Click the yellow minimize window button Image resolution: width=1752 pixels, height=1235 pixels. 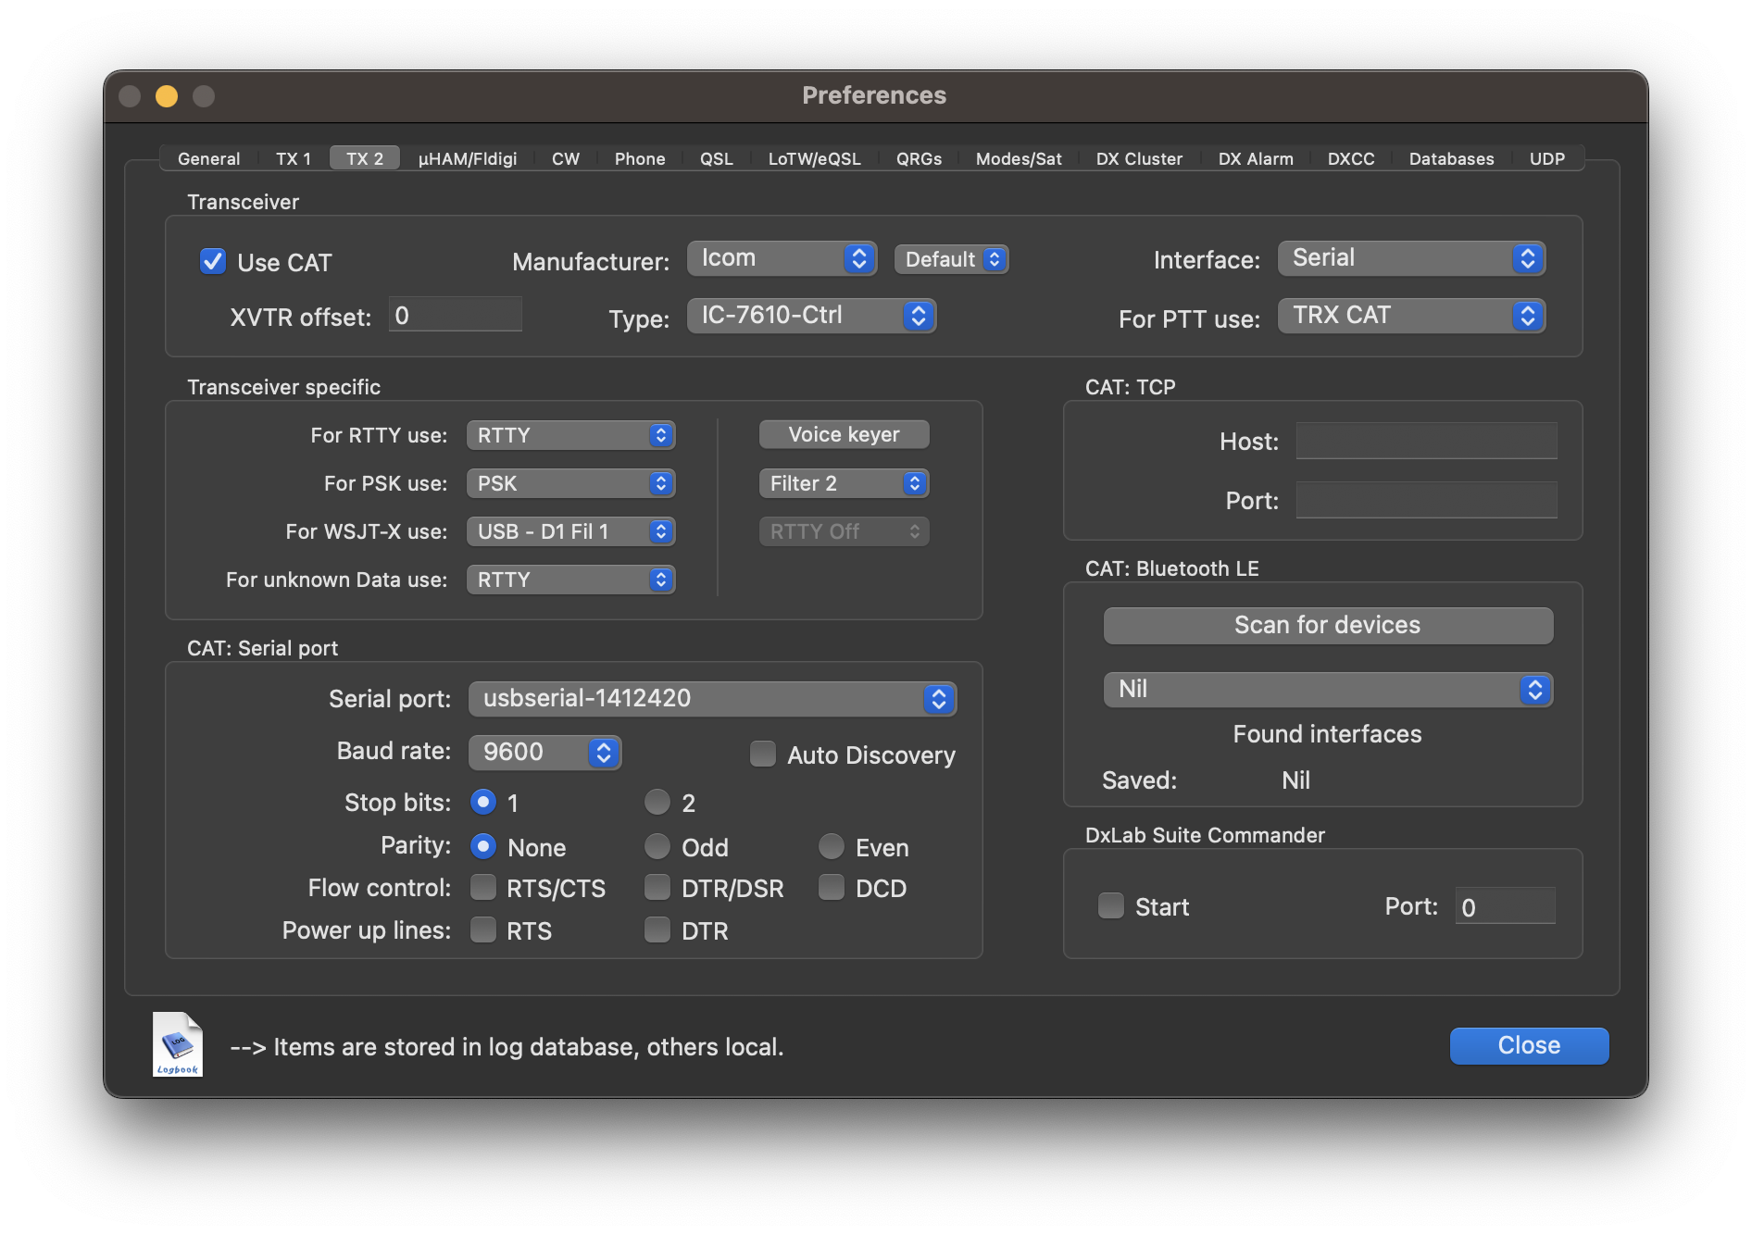click(167, 96)
